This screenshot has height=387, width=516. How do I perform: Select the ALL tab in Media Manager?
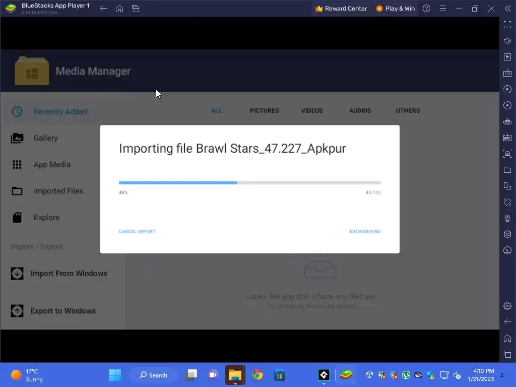216,110
